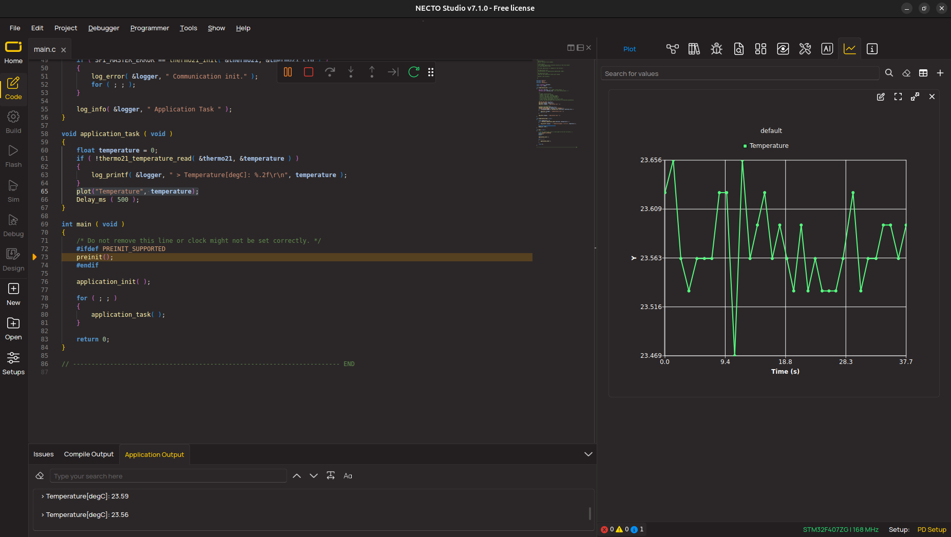Close the default plot card
Image resolution: width=951 pixels, height=537 pixels.
coord(932,97)
